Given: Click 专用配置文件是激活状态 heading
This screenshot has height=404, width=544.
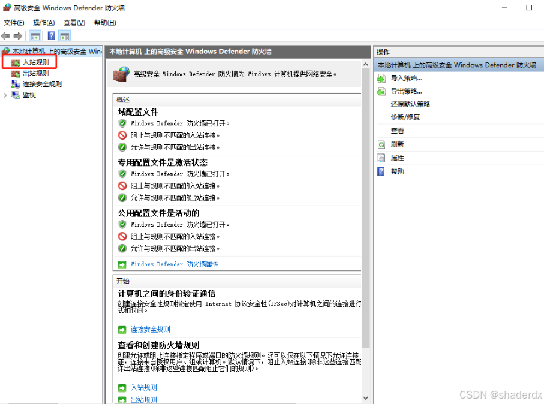Looking at the screenshot, I should (163, 162).
